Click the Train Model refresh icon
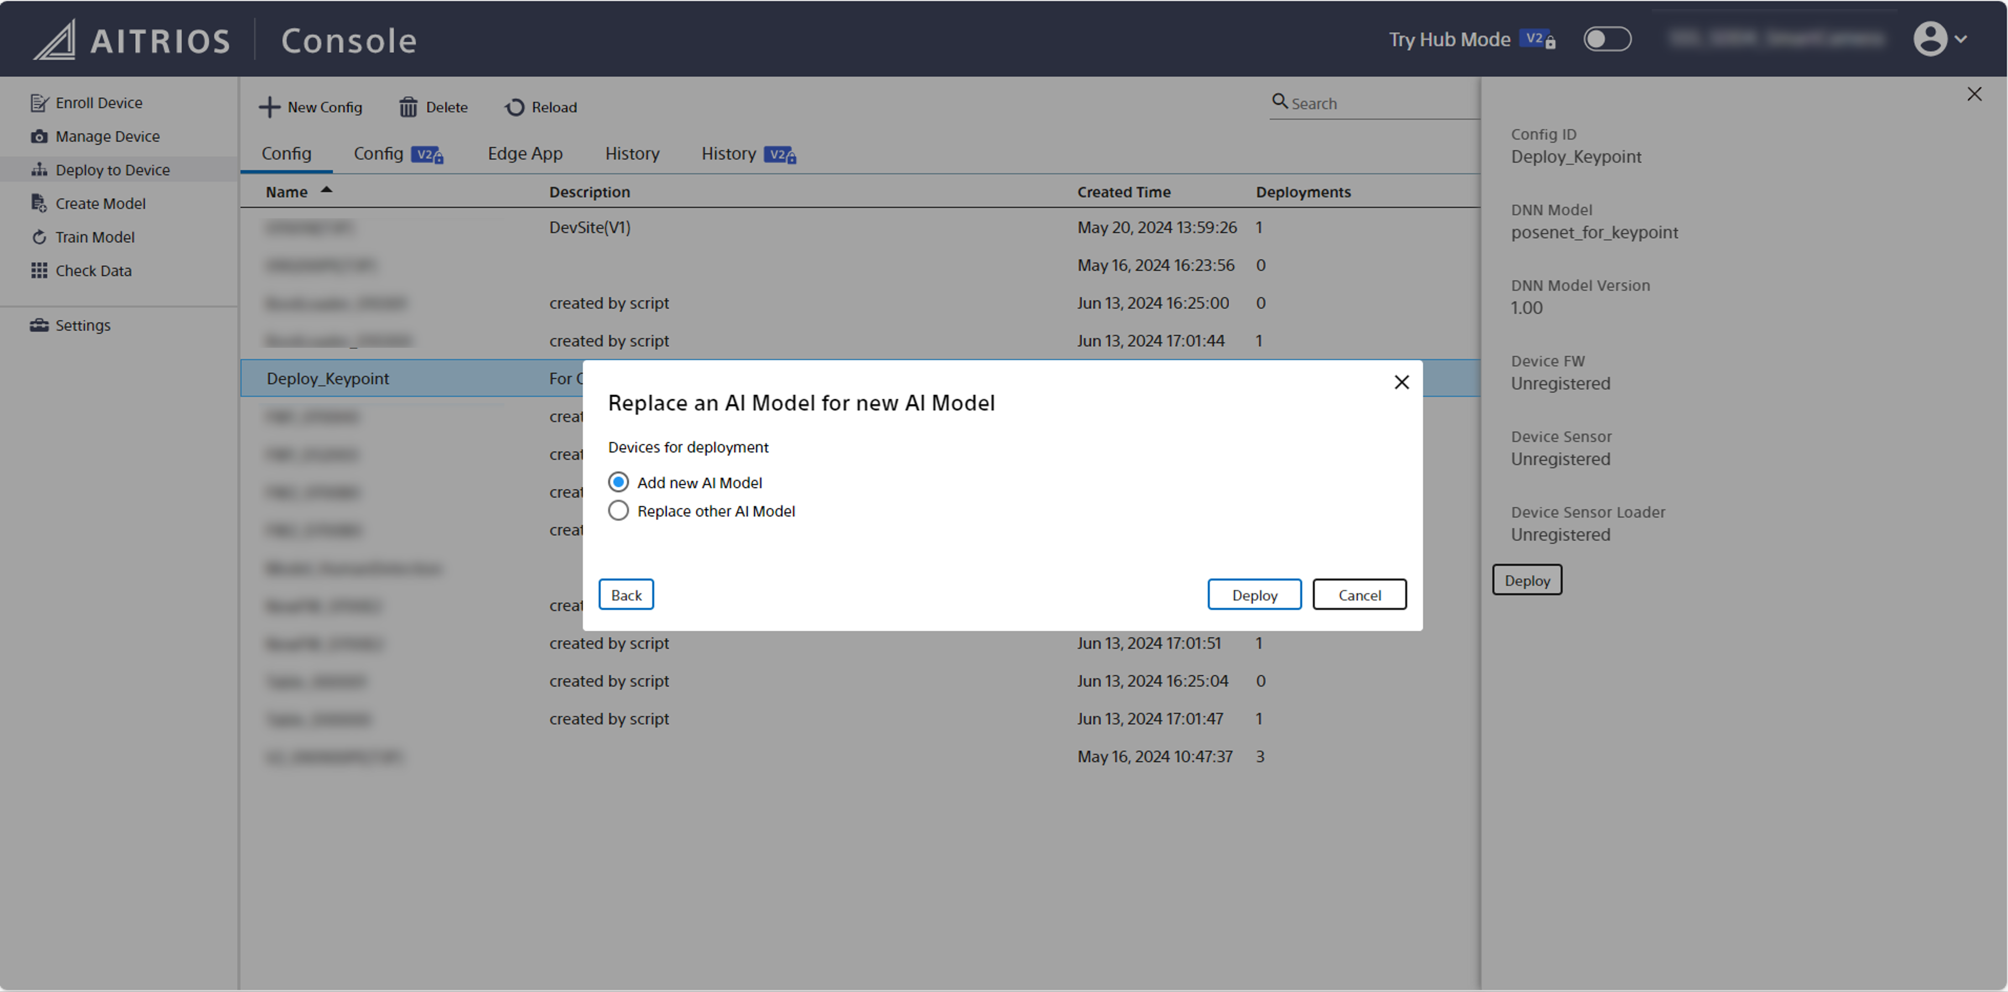2008x992 pixels. [39, 237]
